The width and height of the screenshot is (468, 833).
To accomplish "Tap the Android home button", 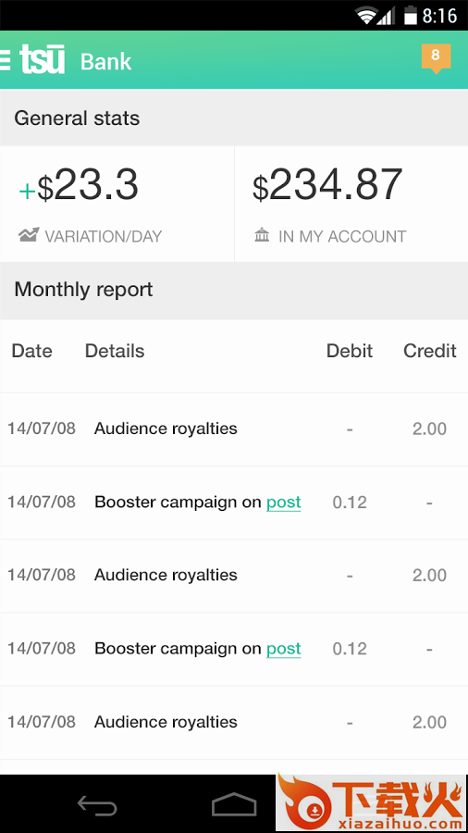I will point(234,804).
